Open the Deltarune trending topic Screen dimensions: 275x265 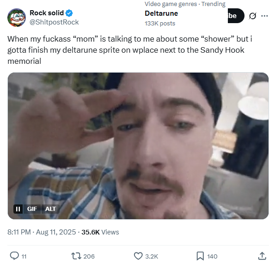pyautogui.click(x=161, y=13)
